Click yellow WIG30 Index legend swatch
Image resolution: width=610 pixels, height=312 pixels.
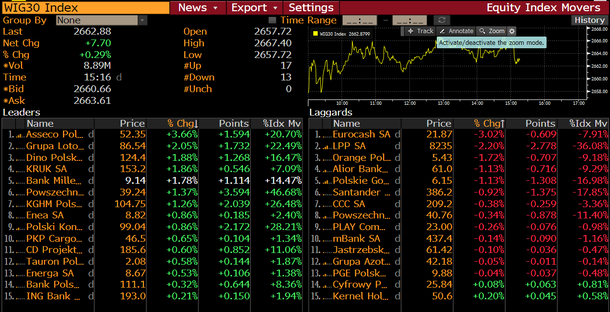click(315, 34)
